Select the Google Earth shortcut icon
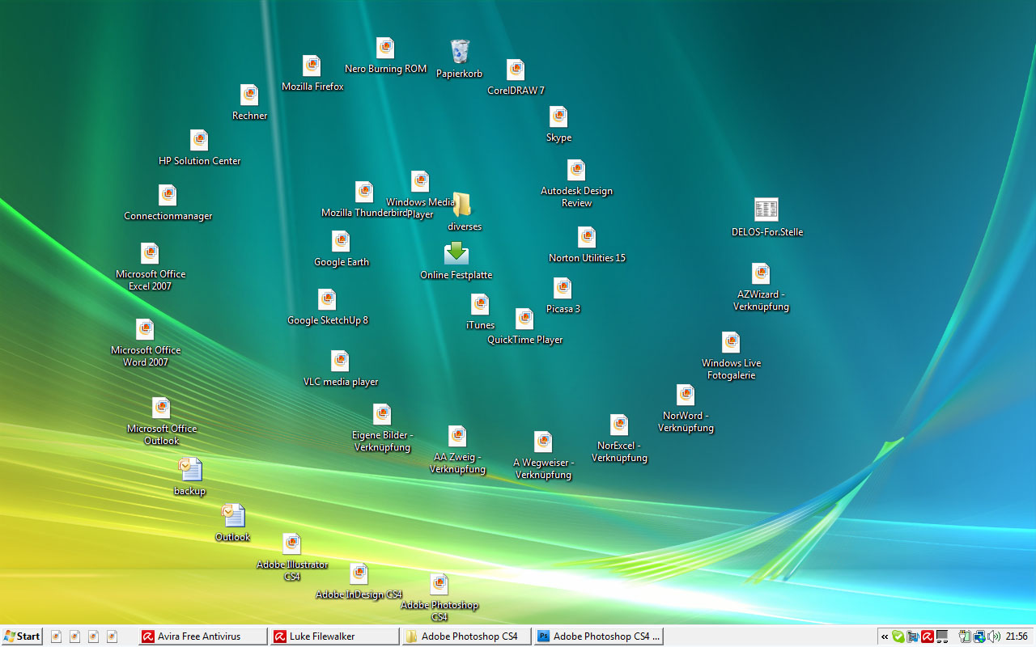 (x=341, y=242)
